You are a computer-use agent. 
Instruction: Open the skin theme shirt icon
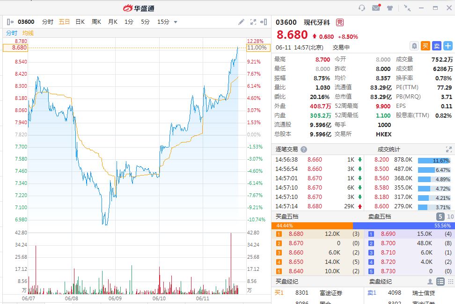389,8
